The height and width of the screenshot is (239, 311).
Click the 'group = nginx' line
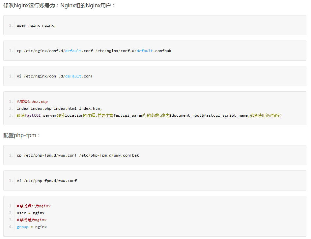click(32, 227)
